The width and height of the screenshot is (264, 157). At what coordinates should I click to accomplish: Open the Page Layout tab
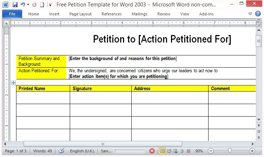click(x=80, y=14)
